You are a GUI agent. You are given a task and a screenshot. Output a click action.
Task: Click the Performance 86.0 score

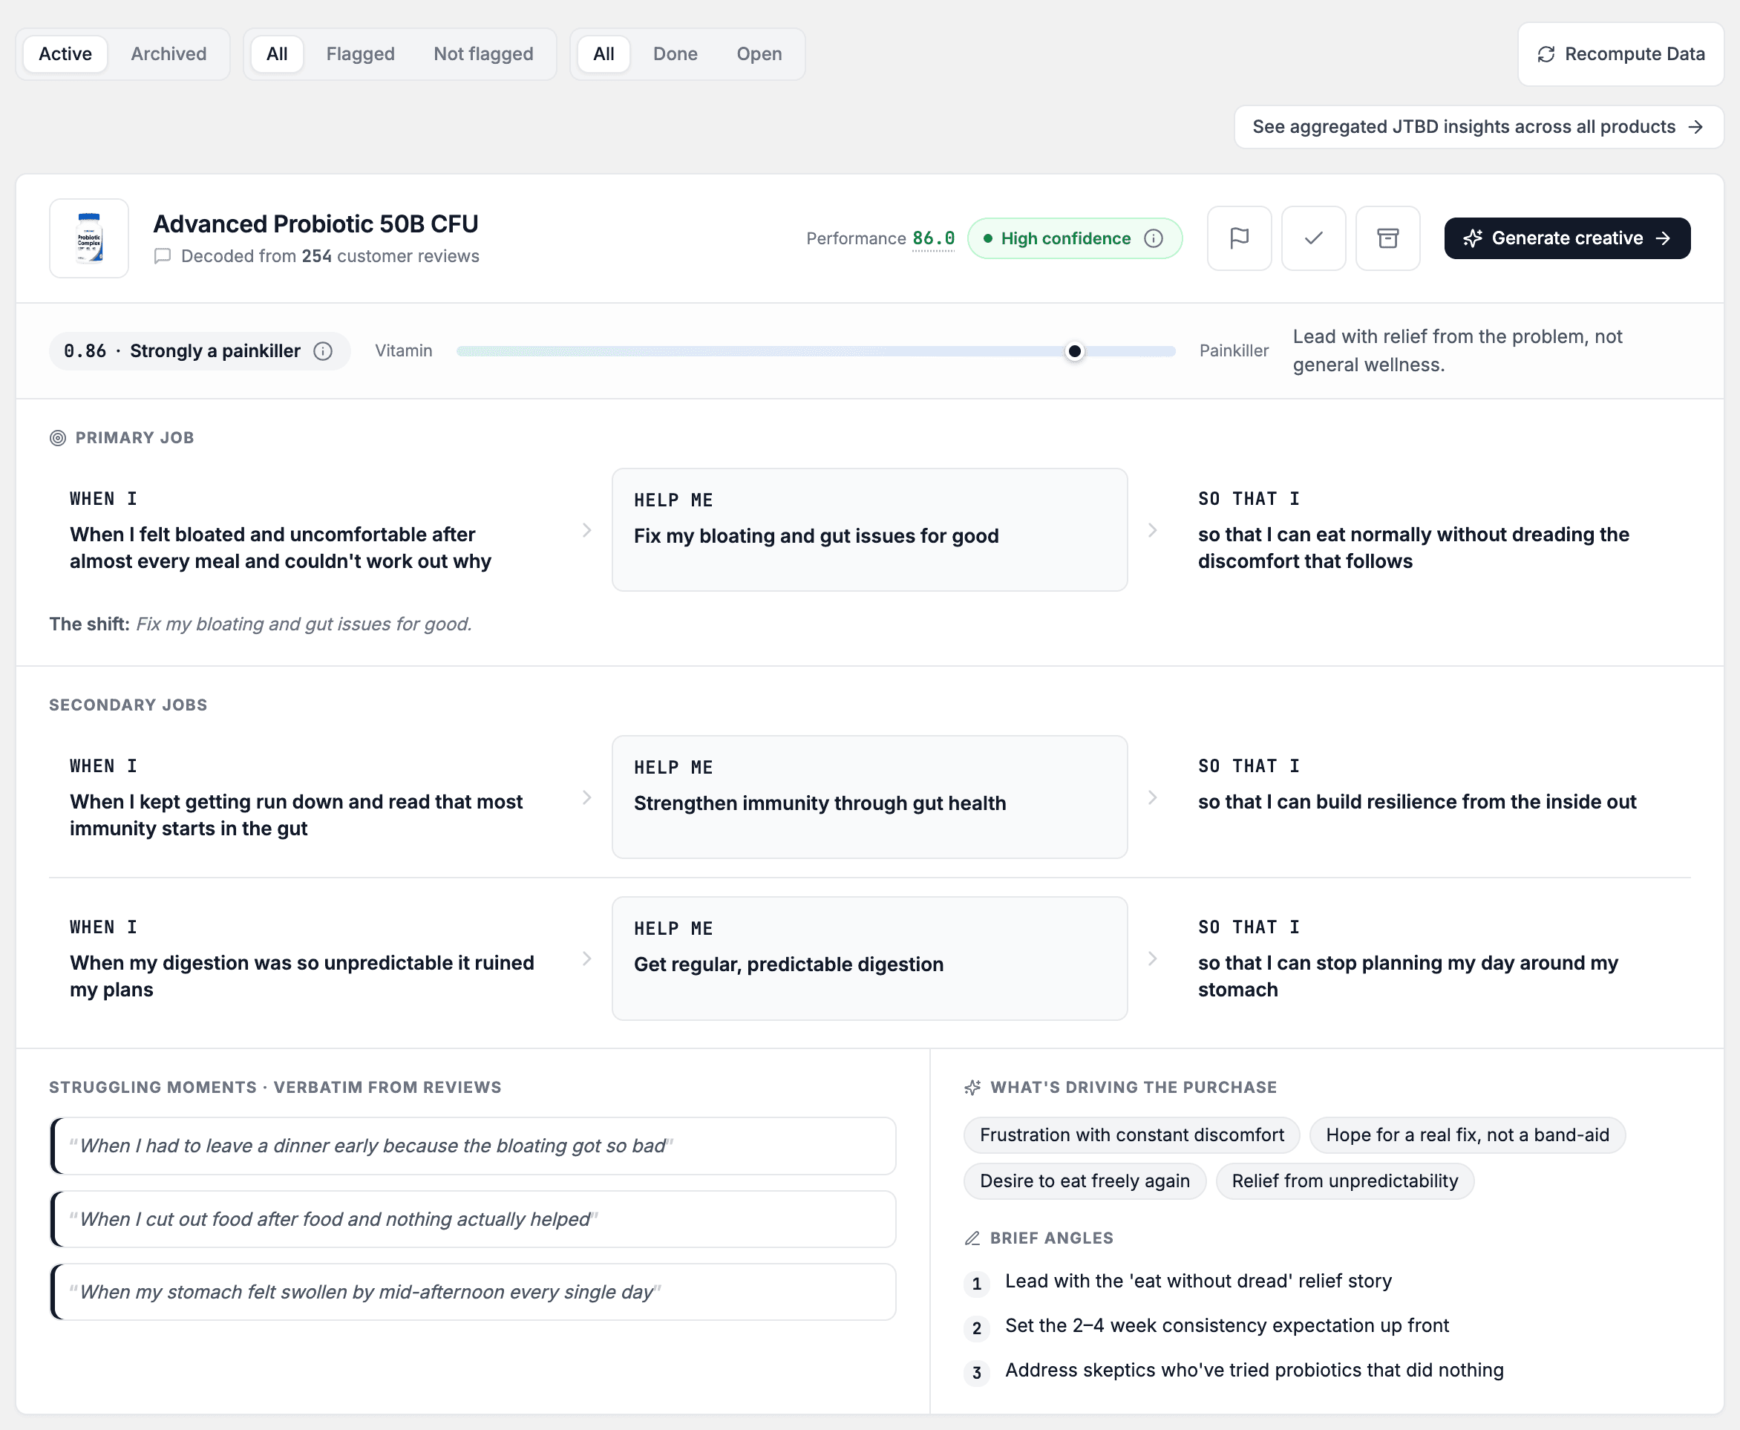[x=933, y=238]
